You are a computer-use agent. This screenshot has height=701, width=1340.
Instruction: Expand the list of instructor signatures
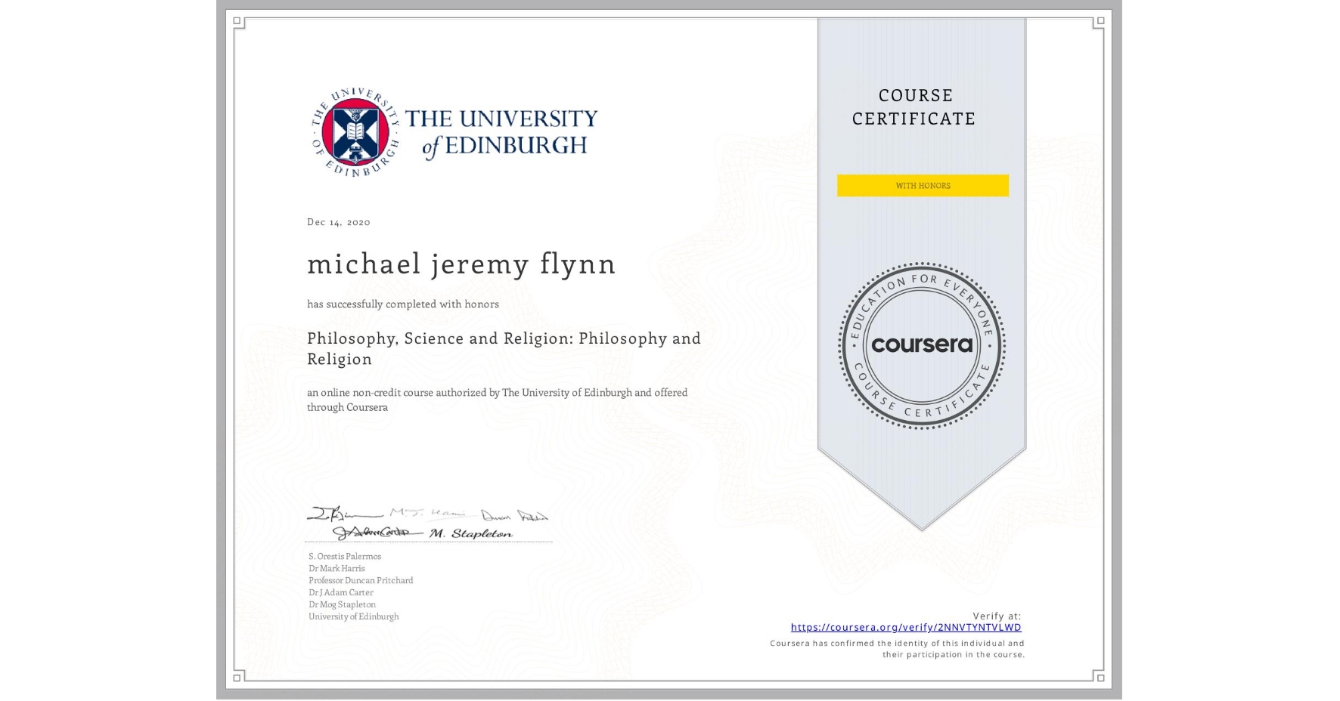click(428, 521)
